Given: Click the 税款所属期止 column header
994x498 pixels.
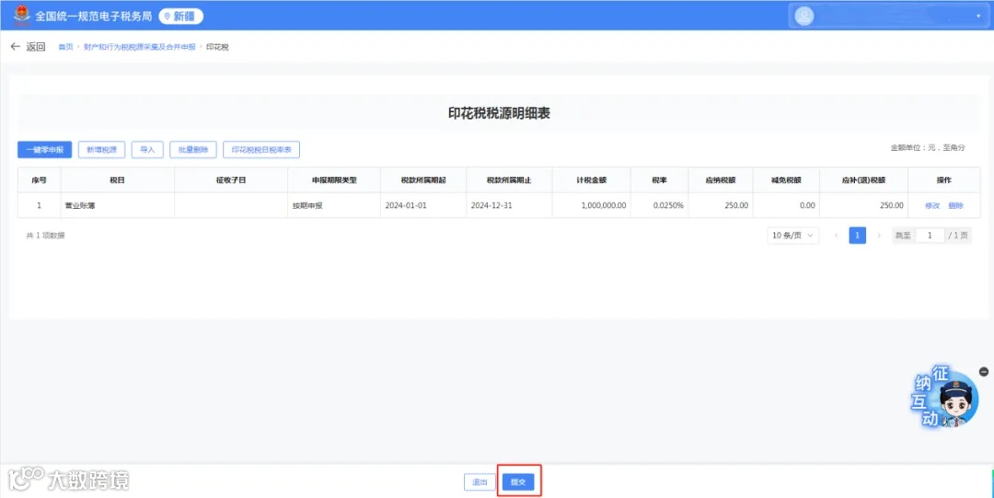Looking at the screenshot, I should pyautogui.click(x=510, y=180).
